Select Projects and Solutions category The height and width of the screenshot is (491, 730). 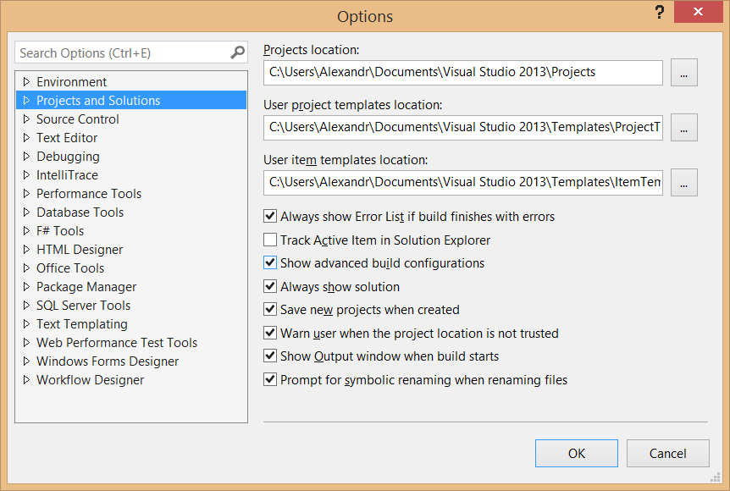(98, 101)
